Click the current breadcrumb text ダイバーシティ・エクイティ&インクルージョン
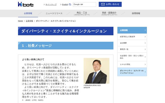Screen dimensions: 165x103 click(x=56, y=21)
